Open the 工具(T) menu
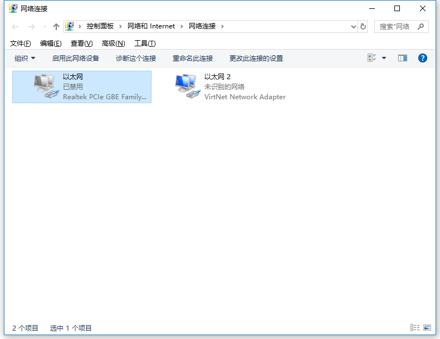440x339 pixels. pos(145,43)
